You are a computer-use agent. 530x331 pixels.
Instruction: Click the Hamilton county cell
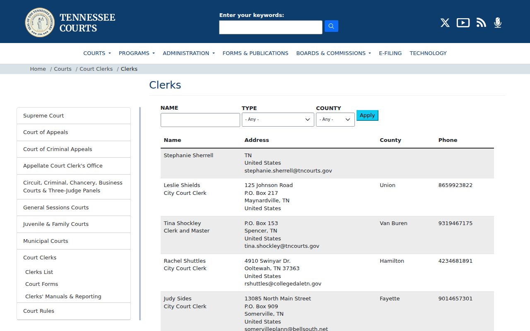(x=391, y=261)
